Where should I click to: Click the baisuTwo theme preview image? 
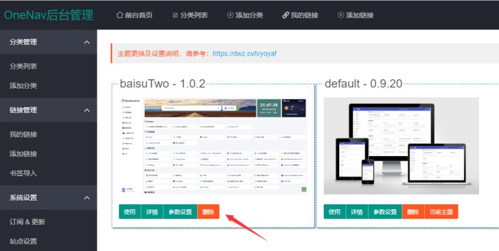coord(213,146)
